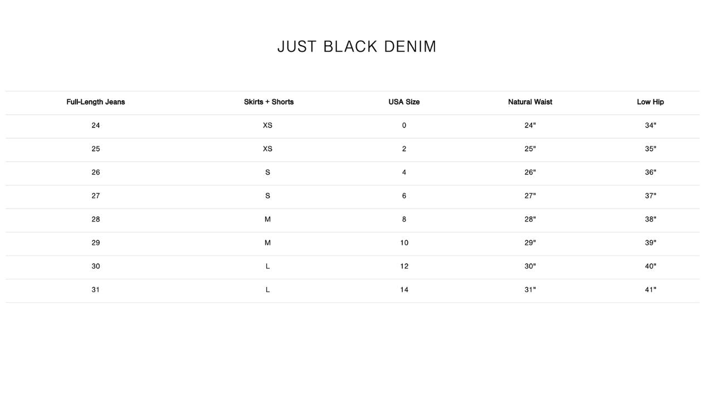
Task: Select the M cell in the size 28 row
Action: tap(267, 219)
